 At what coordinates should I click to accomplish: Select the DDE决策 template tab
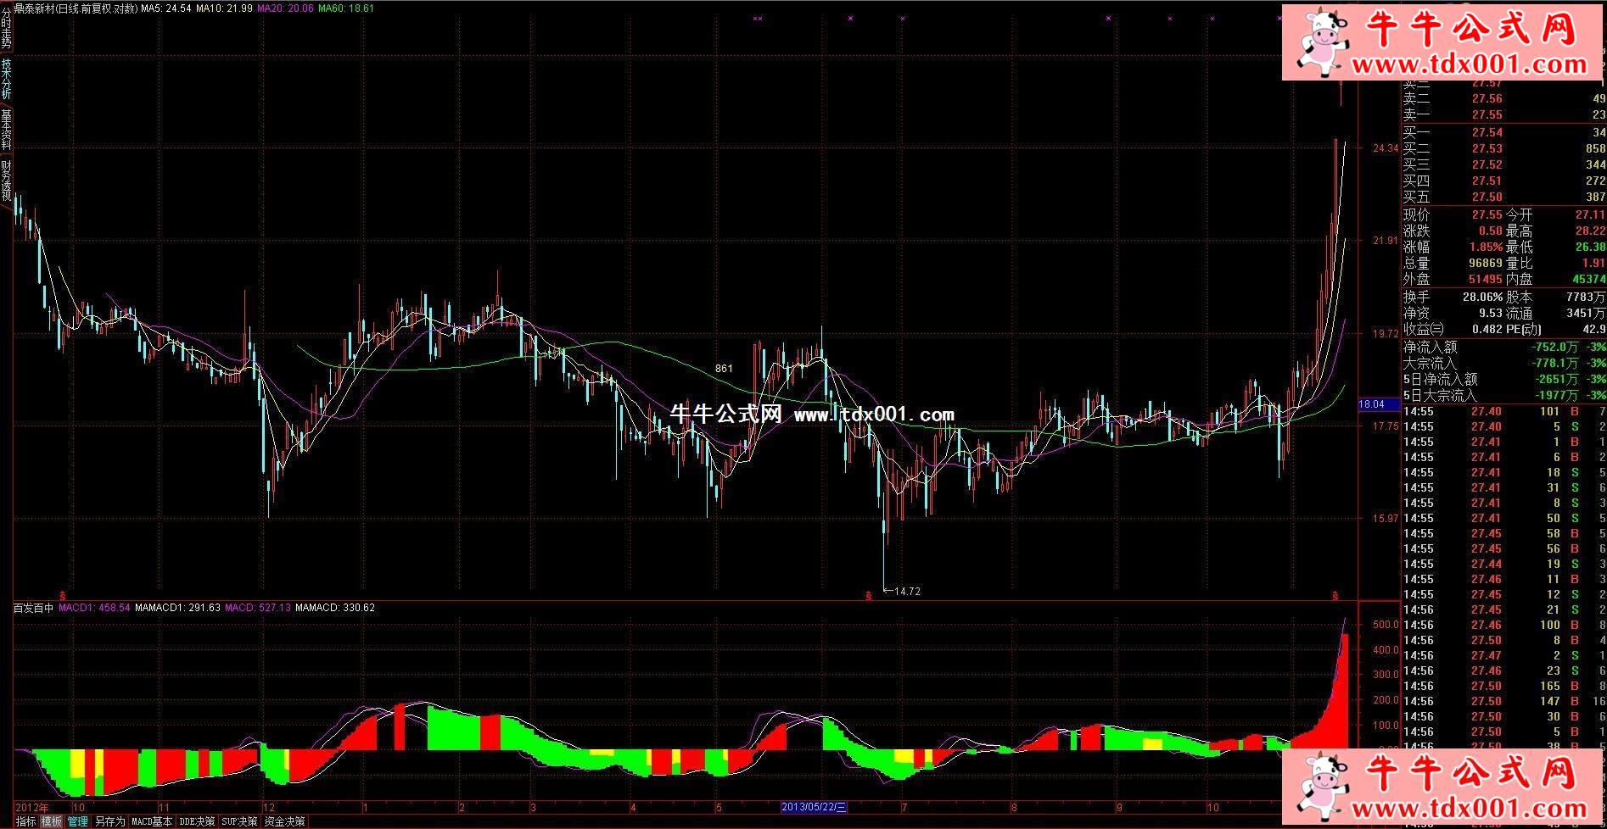click(x=197, y=821)
